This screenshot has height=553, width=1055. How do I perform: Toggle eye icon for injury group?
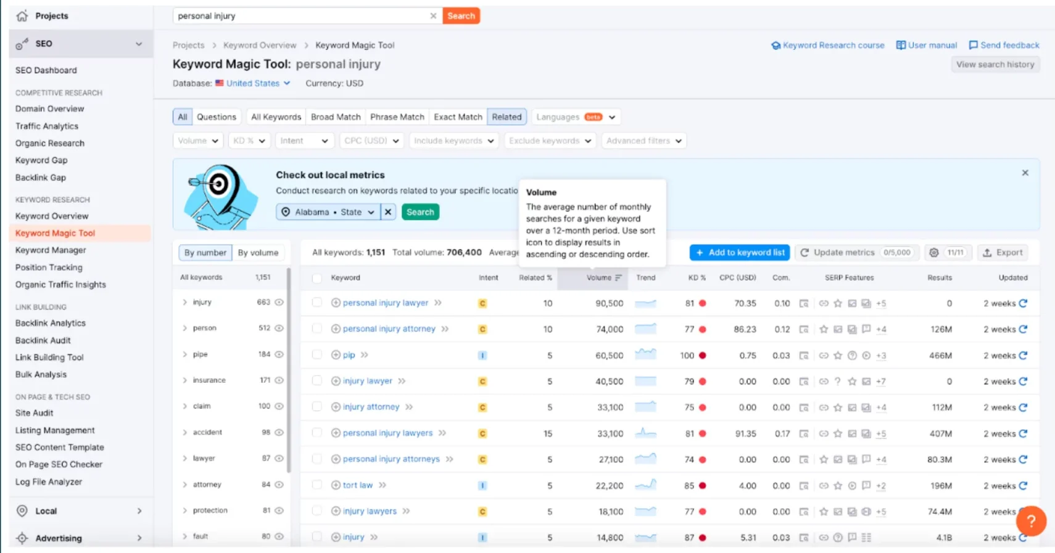pyautogui.click(x=279, y=302)
